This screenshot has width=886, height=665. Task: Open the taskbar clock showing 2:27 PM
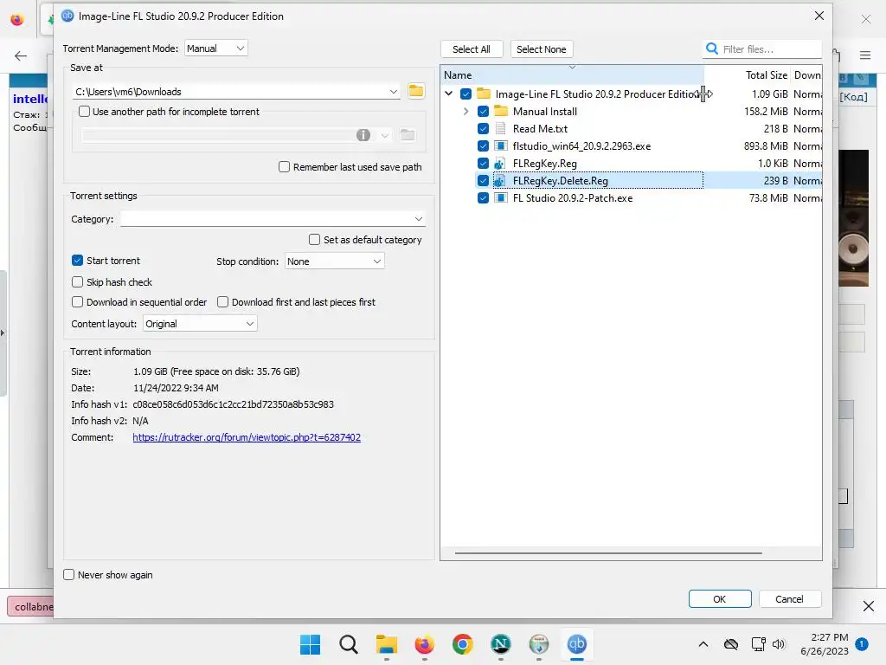[x=825, y=644]
